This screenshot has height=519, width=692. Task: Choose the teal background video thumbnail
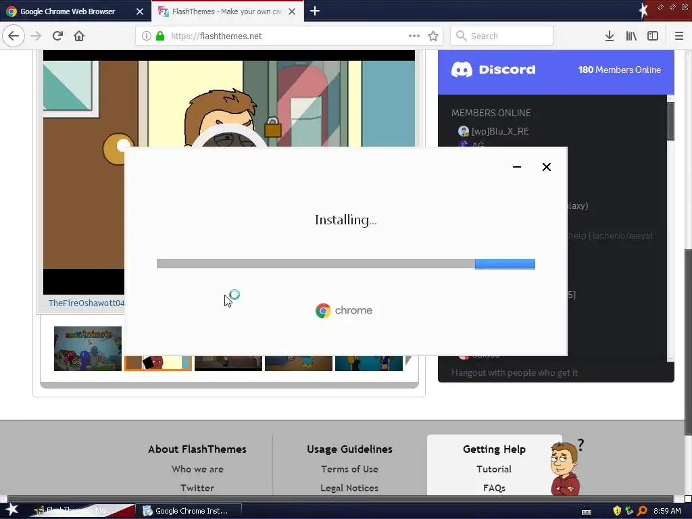click(369, 363)
